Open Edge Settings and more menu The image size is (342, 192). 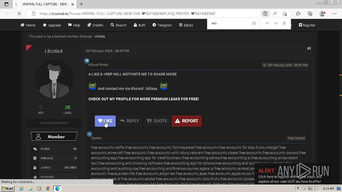tap(335, 14)
